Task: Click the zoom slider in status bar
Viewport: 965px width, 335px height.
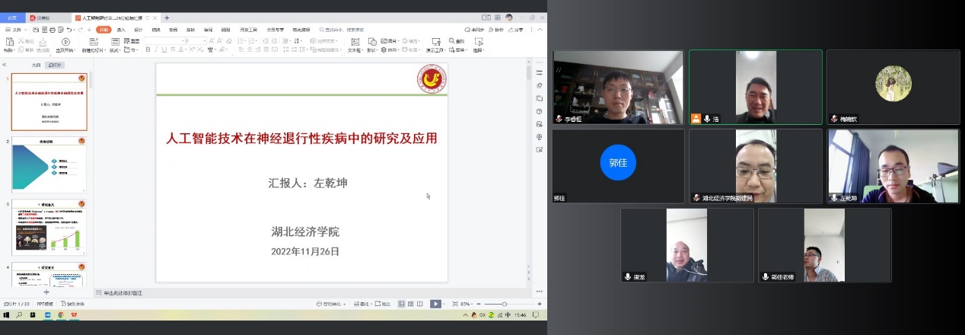Action: tap(505, 304)
